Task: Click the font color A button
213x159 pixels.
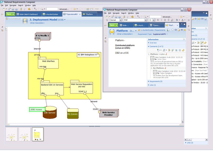Action: point(182,20)
